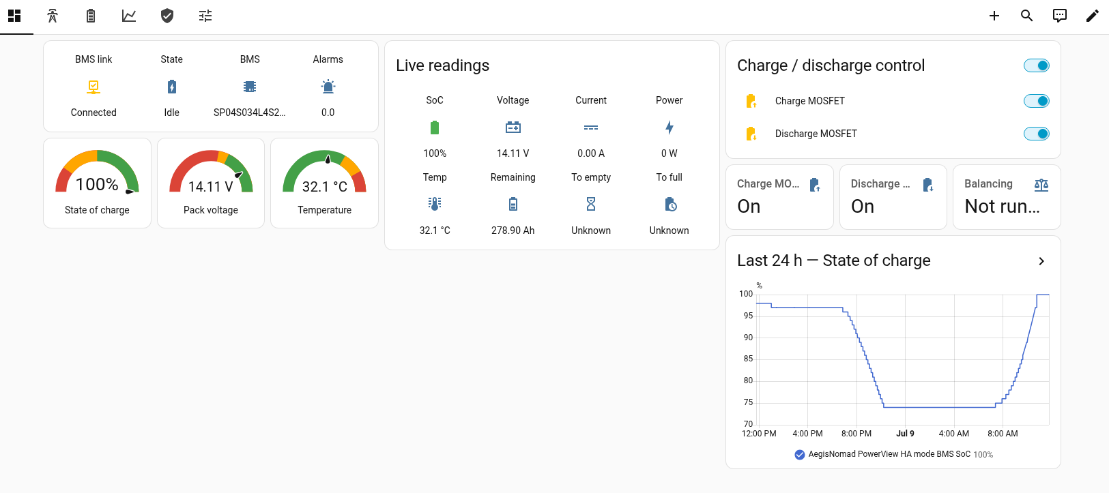
Task: Click the Power lightning bolt icon
Action: coord(669,128)
